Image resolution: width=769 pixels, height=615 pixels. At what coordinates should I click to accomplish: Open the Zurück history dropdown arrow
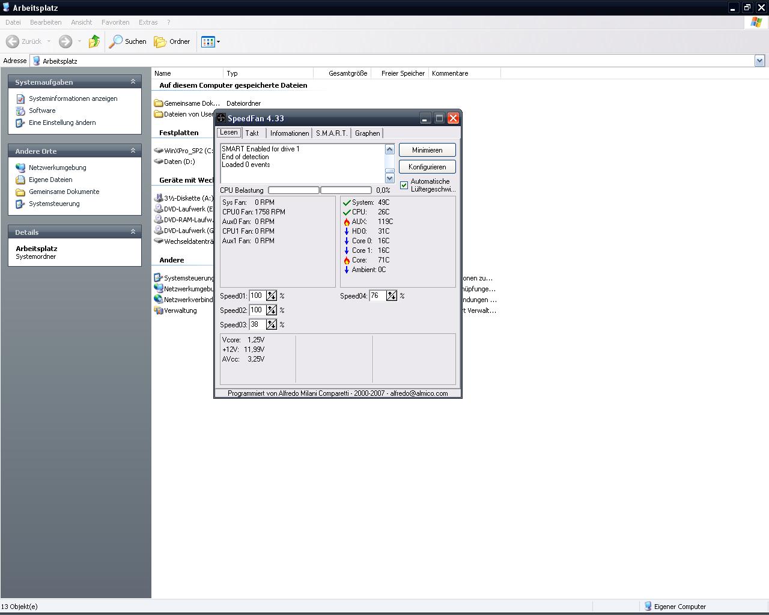tap(49, 41)
